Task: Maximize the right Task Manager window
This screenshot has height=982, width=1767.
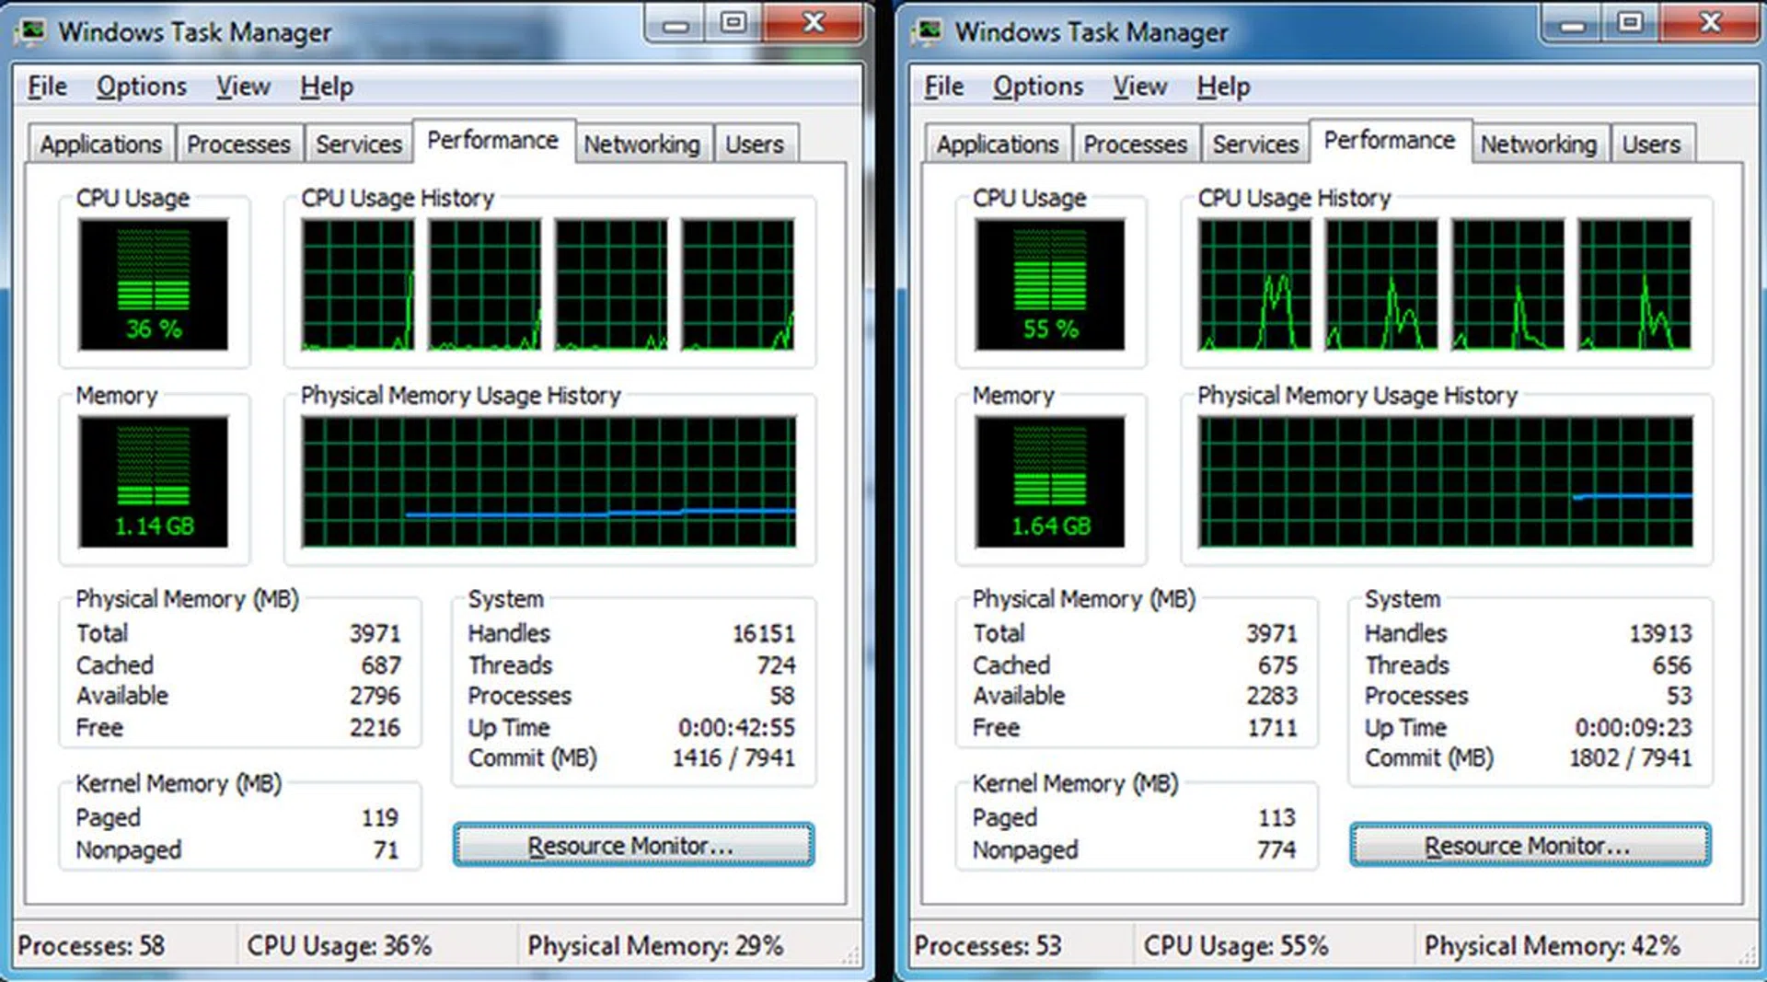Action: tap(1630, 23)
